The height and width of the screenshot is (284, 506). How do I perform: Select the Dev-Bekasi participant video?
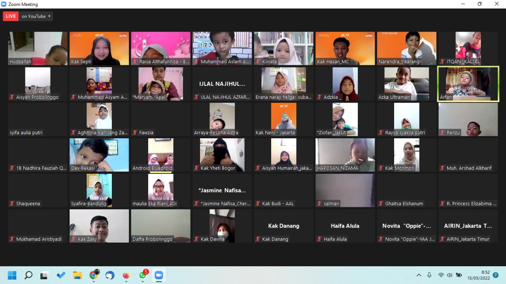click(x=99, y=154)
